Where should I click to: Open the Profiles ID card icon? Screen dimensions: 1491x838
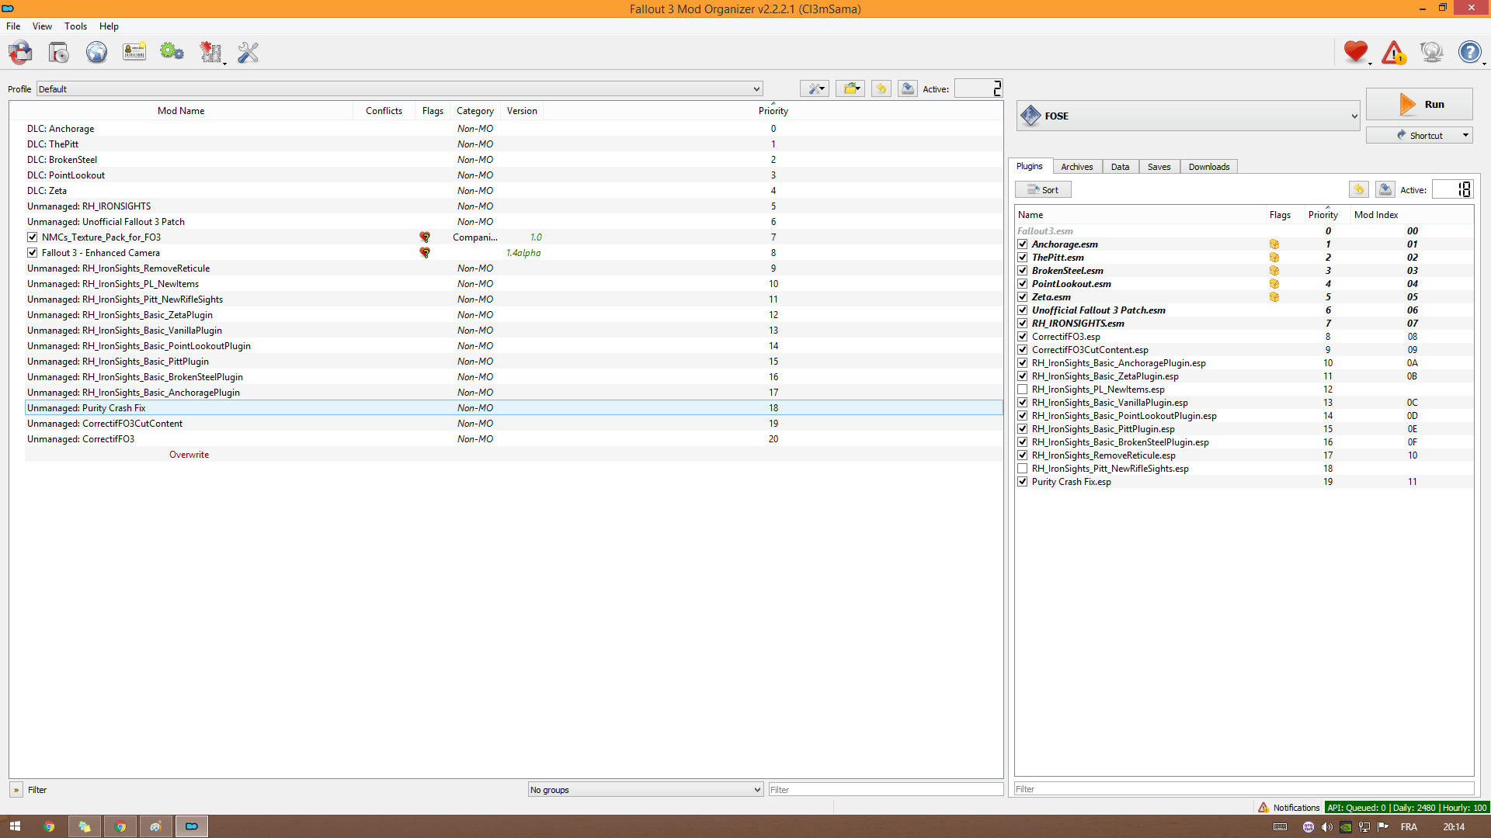coord(134,53)
